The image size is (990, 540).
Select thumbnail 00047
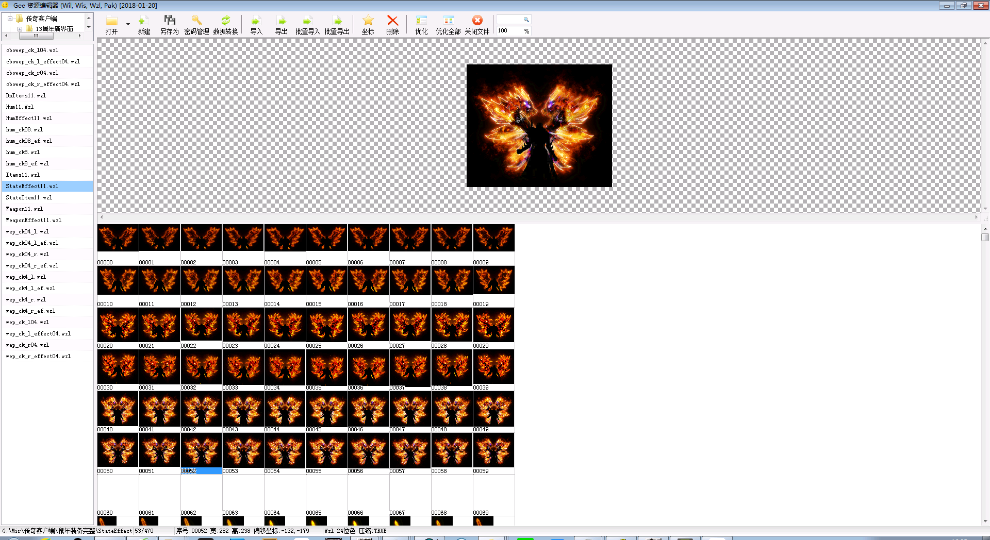coord(410,411)
